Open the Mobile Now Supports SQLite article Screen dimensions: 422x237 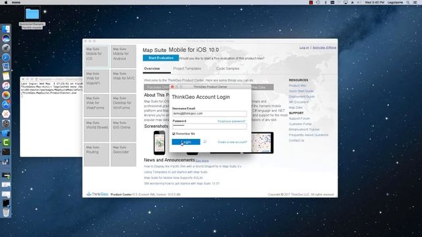click(173, 178)
